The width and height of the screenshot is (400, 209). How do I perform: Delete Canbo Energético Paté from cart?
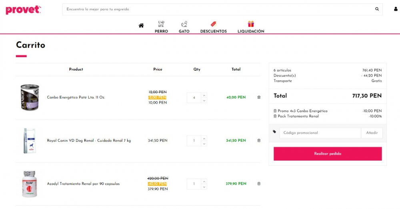pyautogui.click(x=259, y=97)
